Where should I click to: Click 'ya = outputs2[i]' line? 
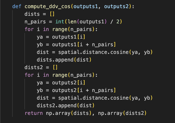click(61, 83)
